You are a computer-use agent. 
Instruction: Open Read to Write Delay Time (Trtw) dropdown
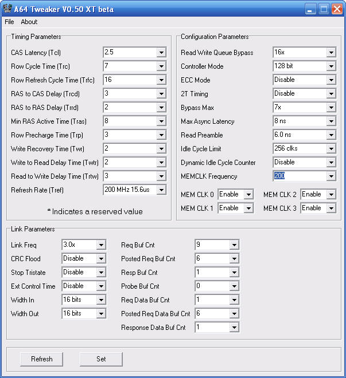tap(161, 176)
